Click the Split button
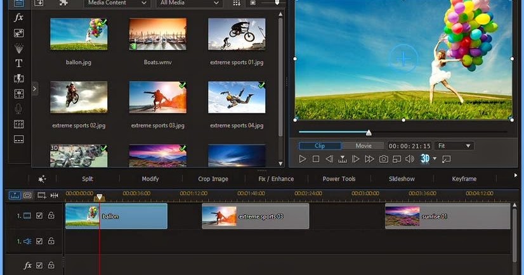The image size is (524, 275). [88, 179]
